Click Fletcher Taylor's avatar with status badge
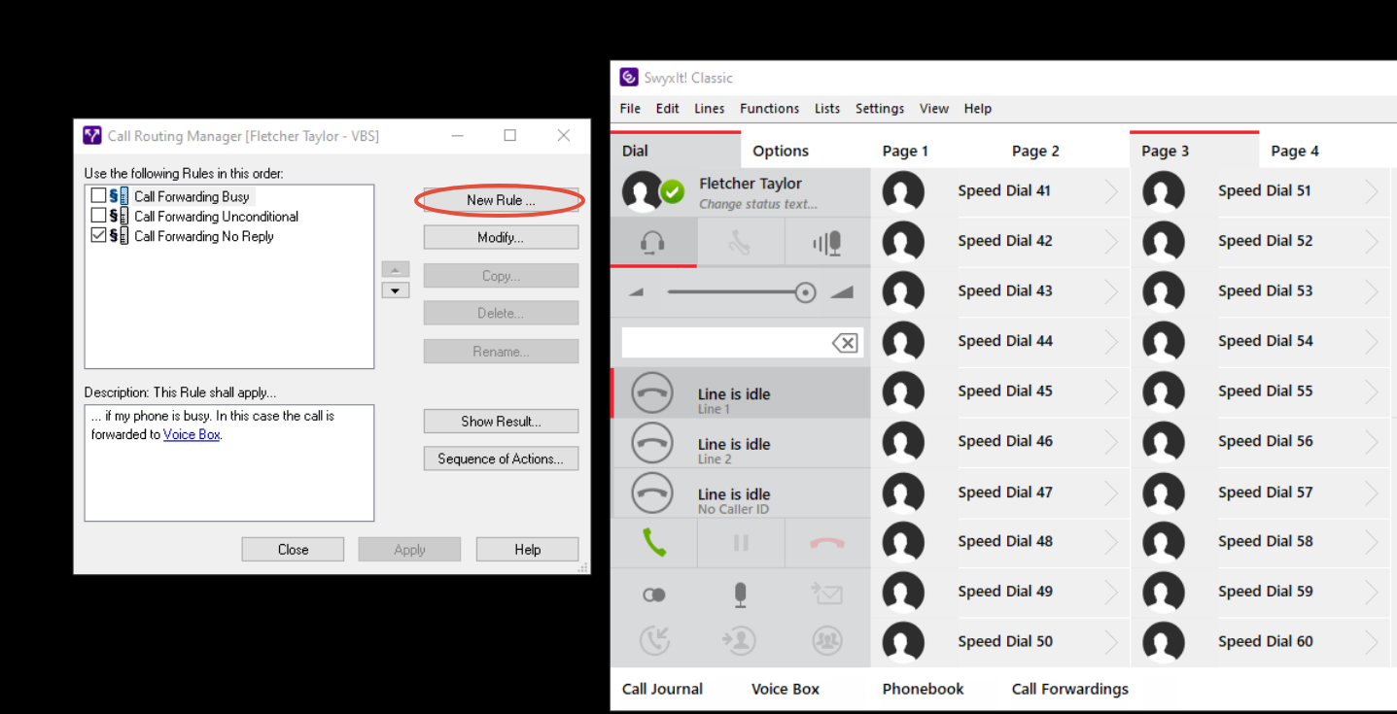Image resolution: width=1397 pixels, height=714 pixels. pyautogui.click(x=652, y=192)
